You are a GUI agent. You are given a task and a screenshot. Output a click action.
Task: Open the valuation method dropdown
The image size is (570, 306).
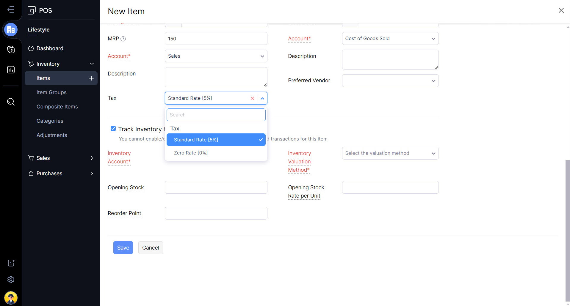point(390,153)
